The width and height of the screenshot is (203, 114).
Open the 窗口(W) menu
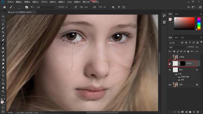pos(86,2)
